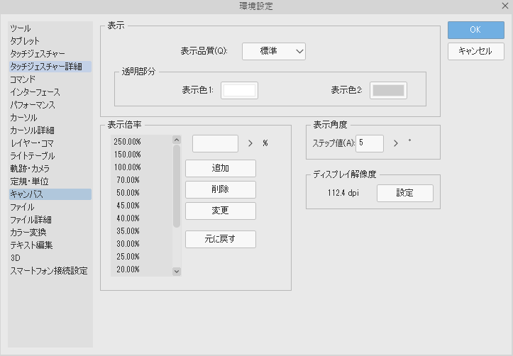Open the インターフェース settings category

tap(50, 92)
